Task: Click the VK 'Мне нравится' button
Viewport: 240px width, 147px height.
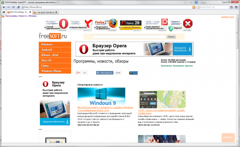Action: coord(105,73)
